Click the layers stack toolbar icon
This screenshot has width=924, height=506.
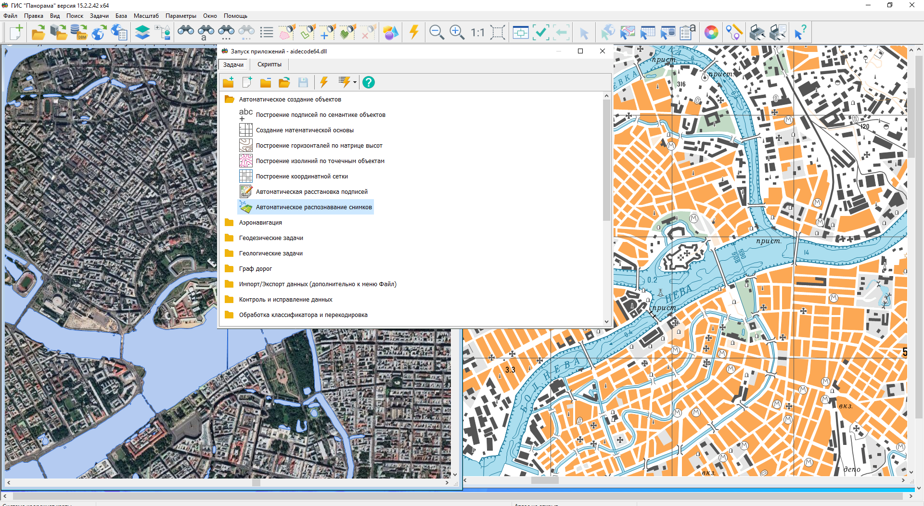[142, 33]
